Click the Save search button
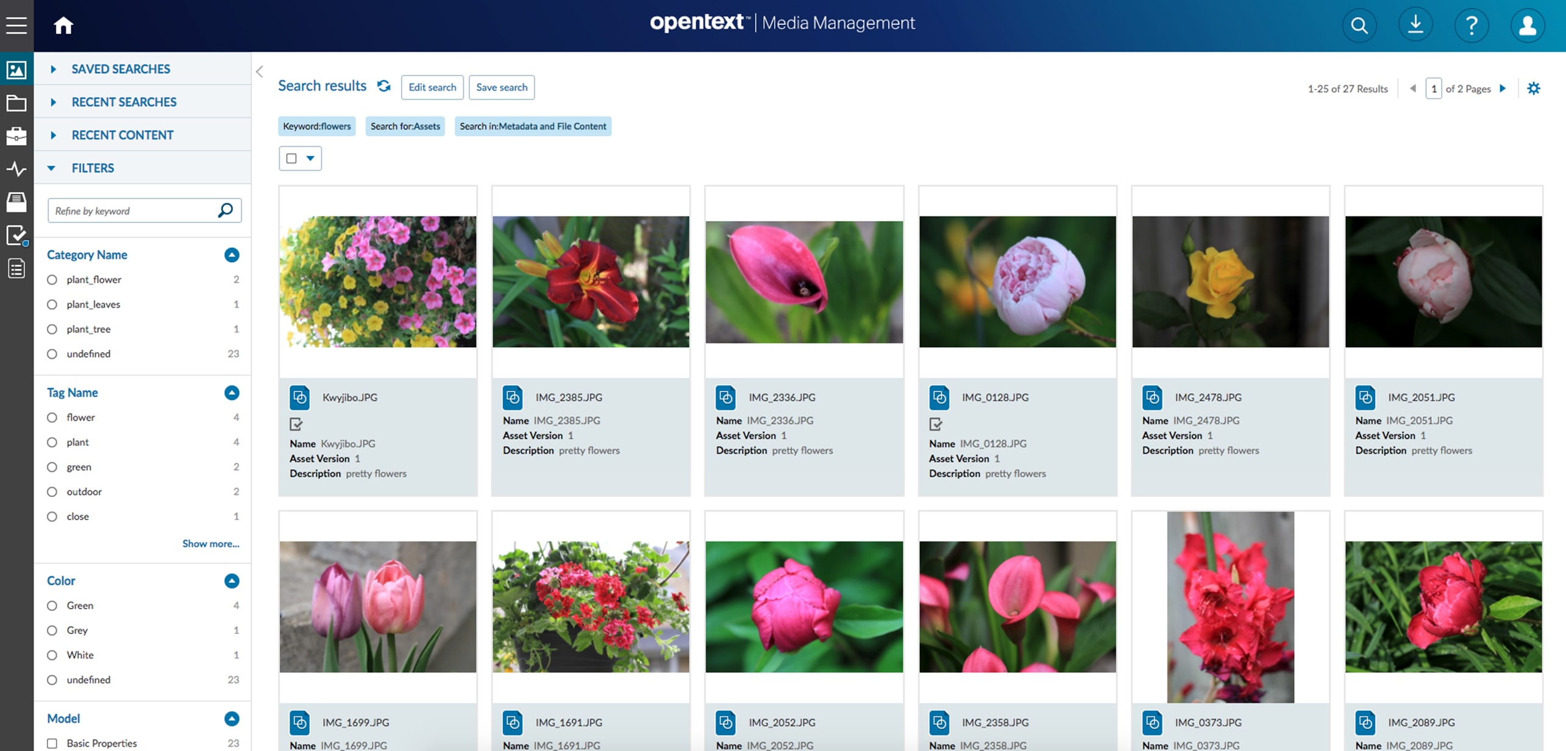Screen dimensions: 1566x751 tap(502, 87)
